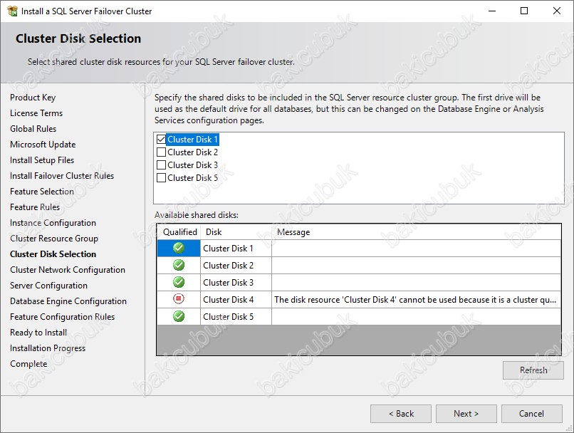Select the Feature Configuration Rules step
Viewport: 574px width, 433px height.
(62, 317)
